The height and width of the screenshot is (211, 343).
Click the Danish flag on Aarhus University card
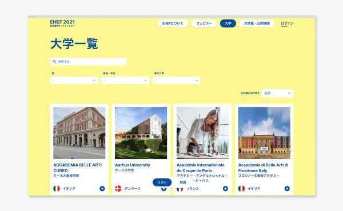coord(118,189)
